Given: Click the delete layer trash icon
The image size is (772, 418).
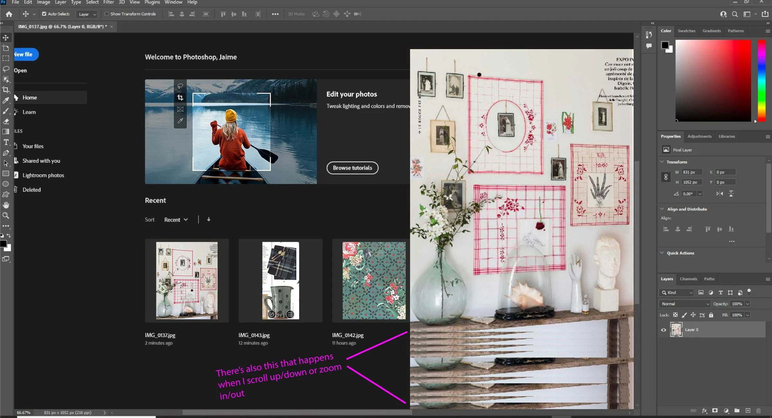Looking at the screenshot, I should point(758,411).
